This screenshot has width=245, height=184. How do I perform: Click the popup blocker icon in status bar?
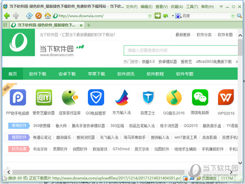click(x=185, y=178)
